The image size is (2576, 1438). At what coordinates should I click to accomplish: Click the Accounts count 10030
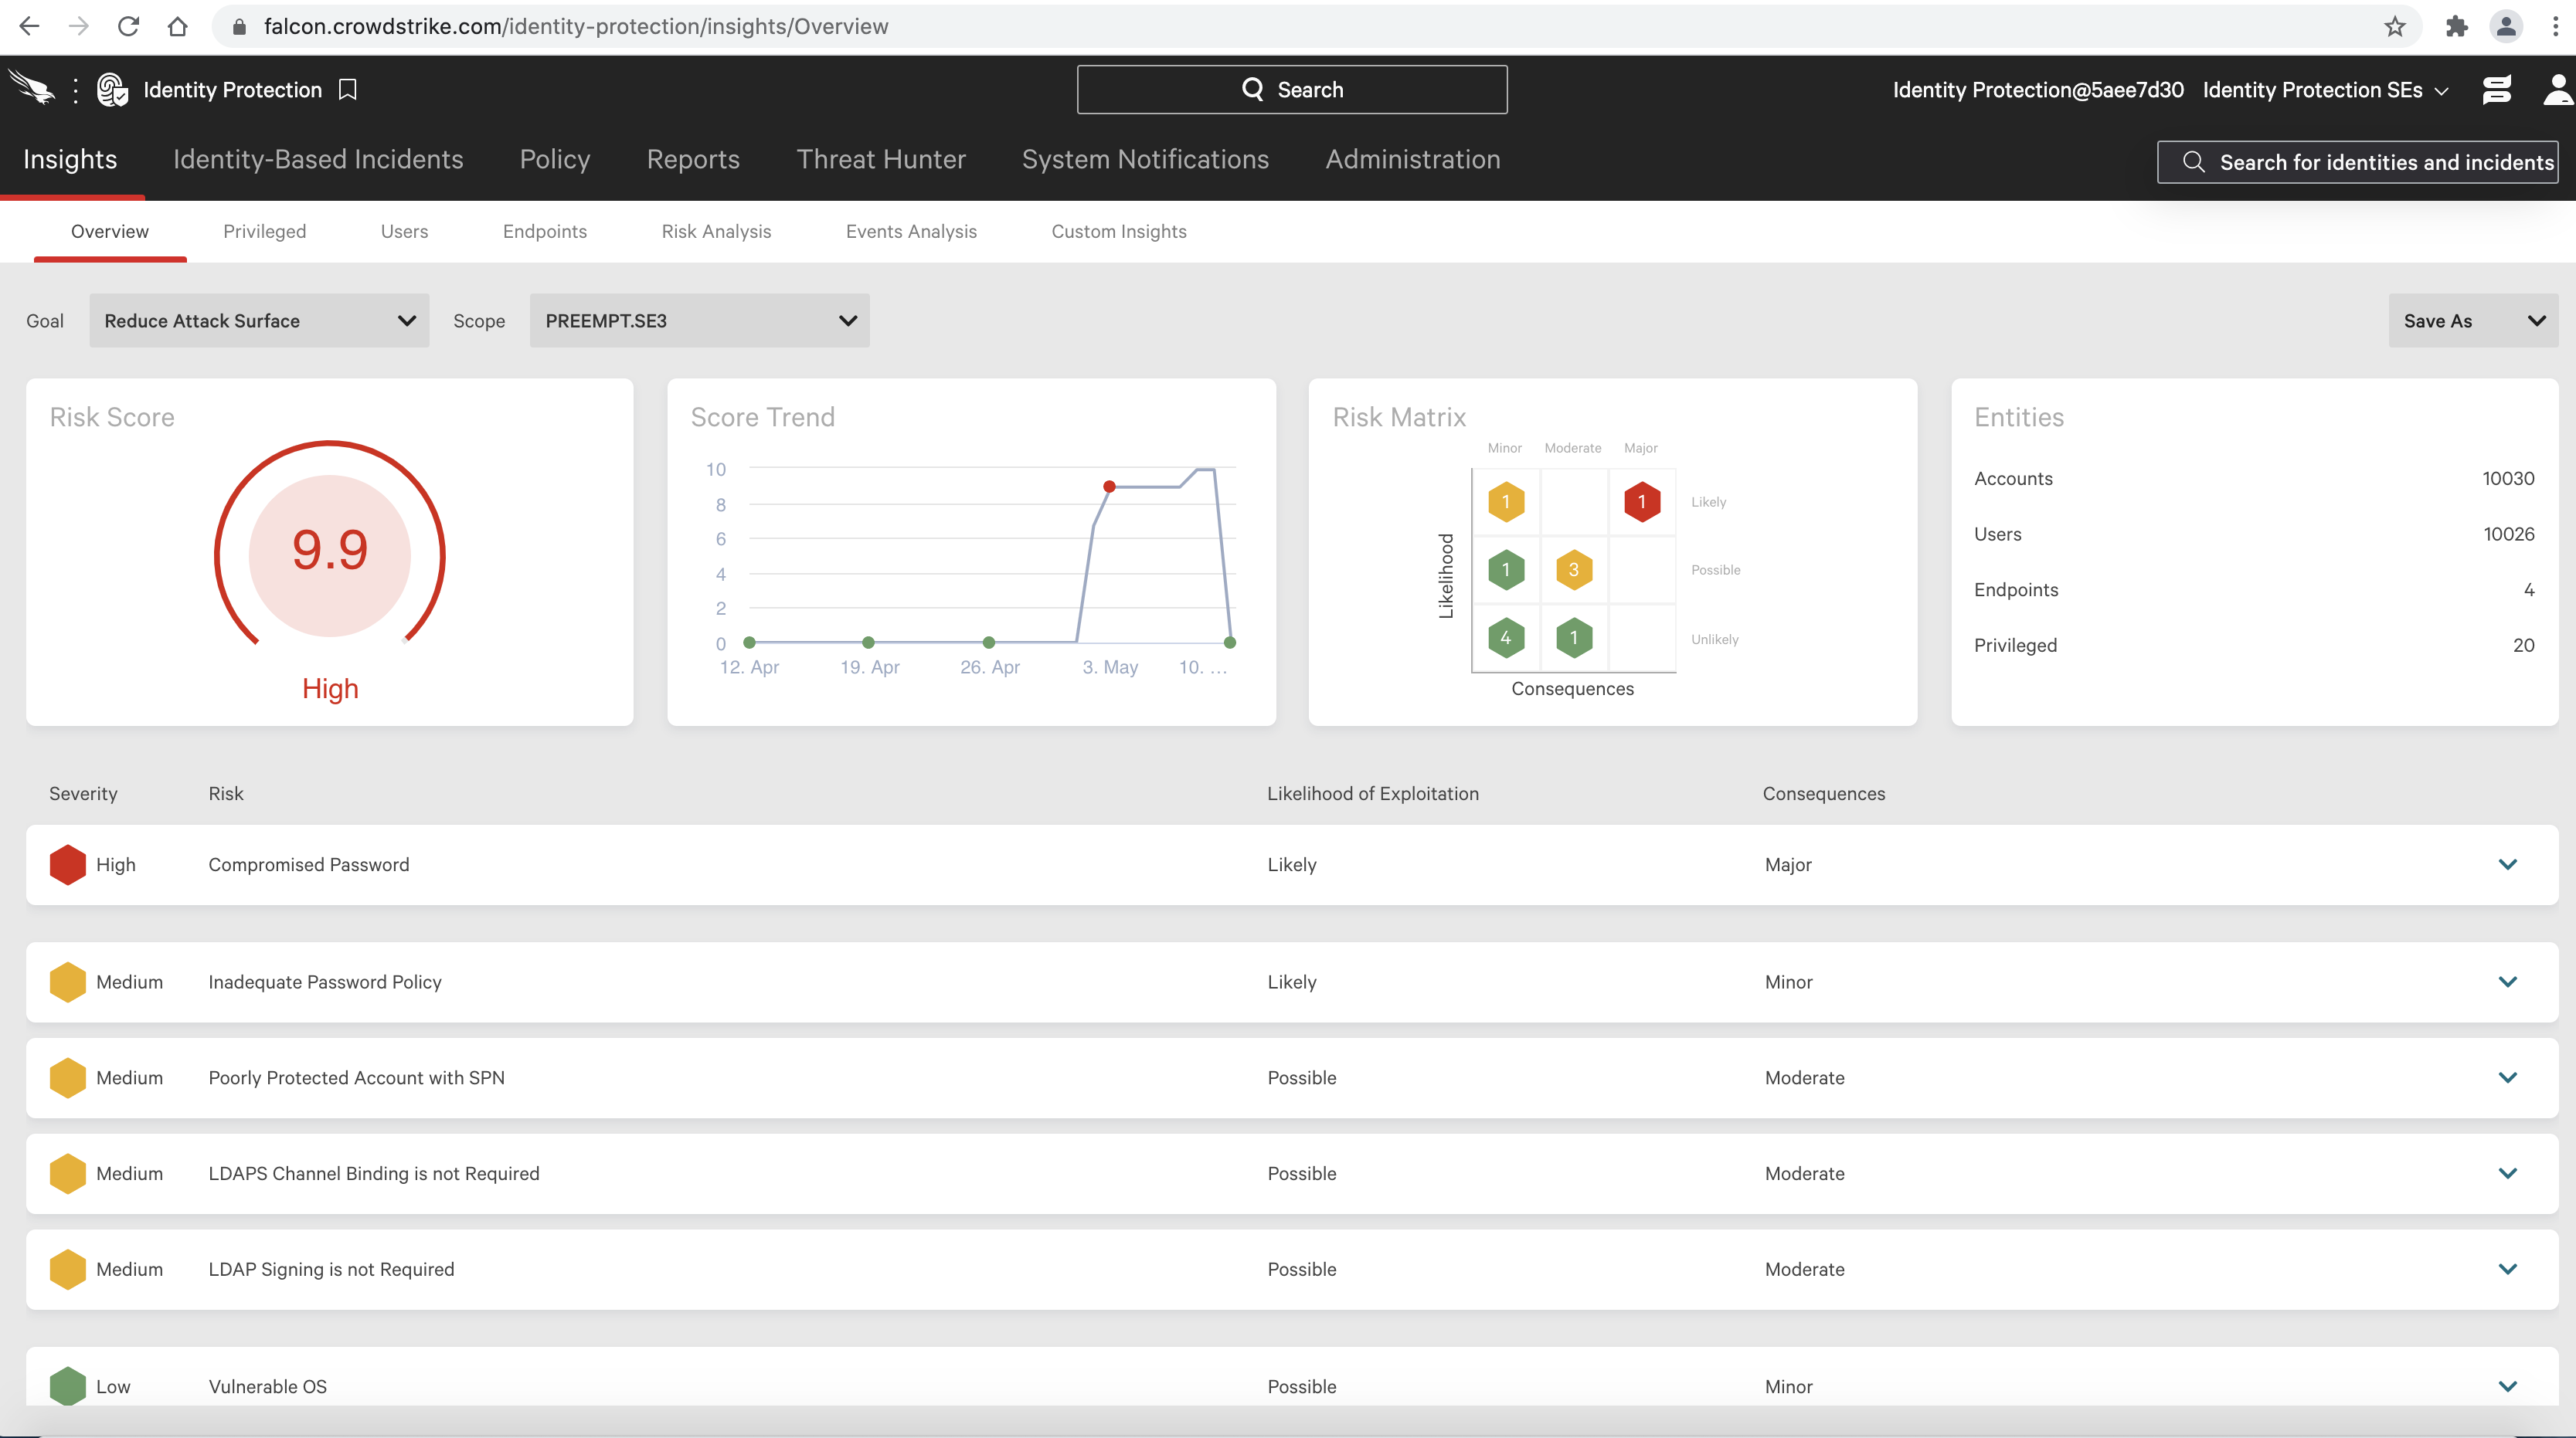click(2508, 479)
